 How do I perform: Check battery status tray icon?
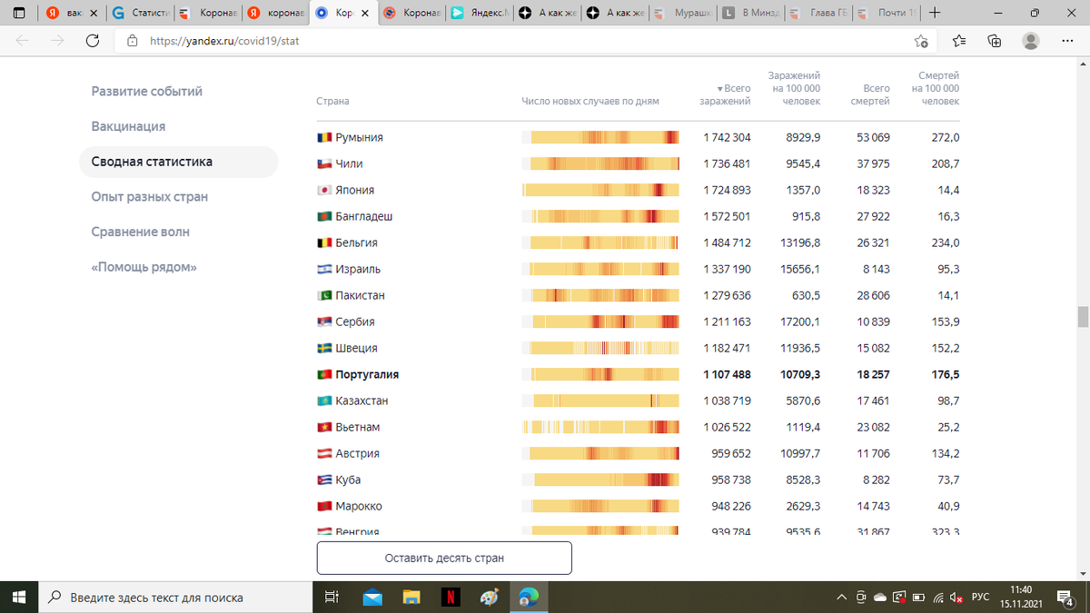(x=918, y=598)
